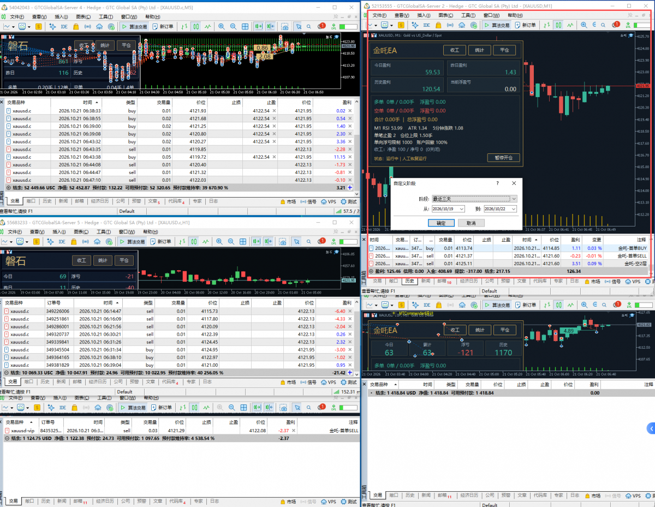This screenshot has width=655, height=507.
Task: Toggle 算法交易 algo trading in the 54042043 window
Action: [x=134, y=26]
